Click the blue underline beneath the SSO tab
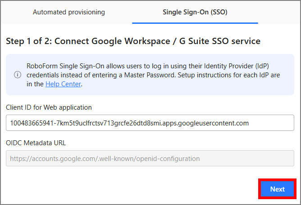Viewport: 301px width, 205px height. point(195,23)
